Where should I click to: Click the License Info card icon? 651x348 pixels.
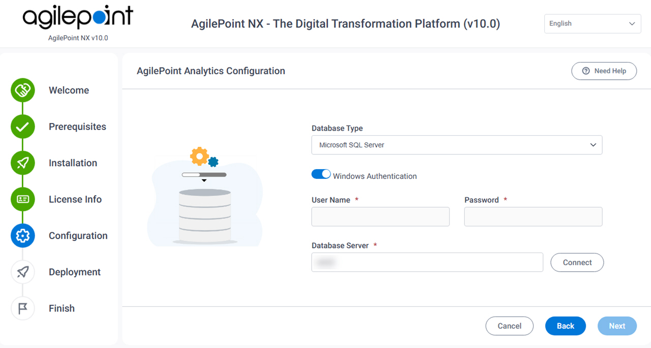[x=23, y=199]
